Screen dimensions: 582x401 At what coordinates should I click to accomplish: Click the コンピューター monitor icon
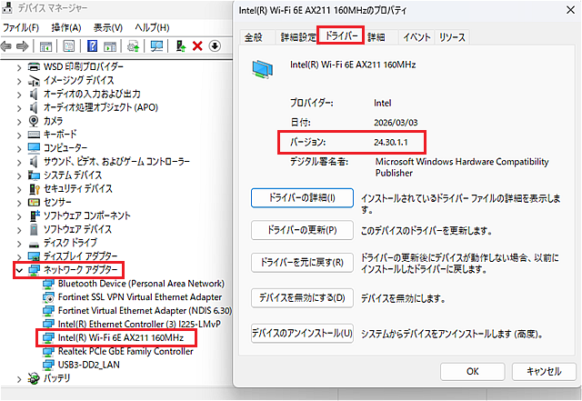coord(34,148)
